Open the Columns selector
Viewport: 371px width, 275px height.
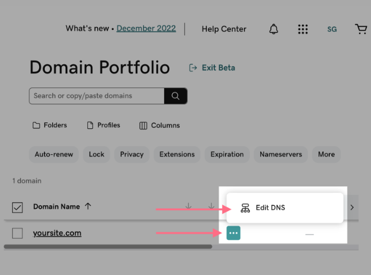point(160,125)
